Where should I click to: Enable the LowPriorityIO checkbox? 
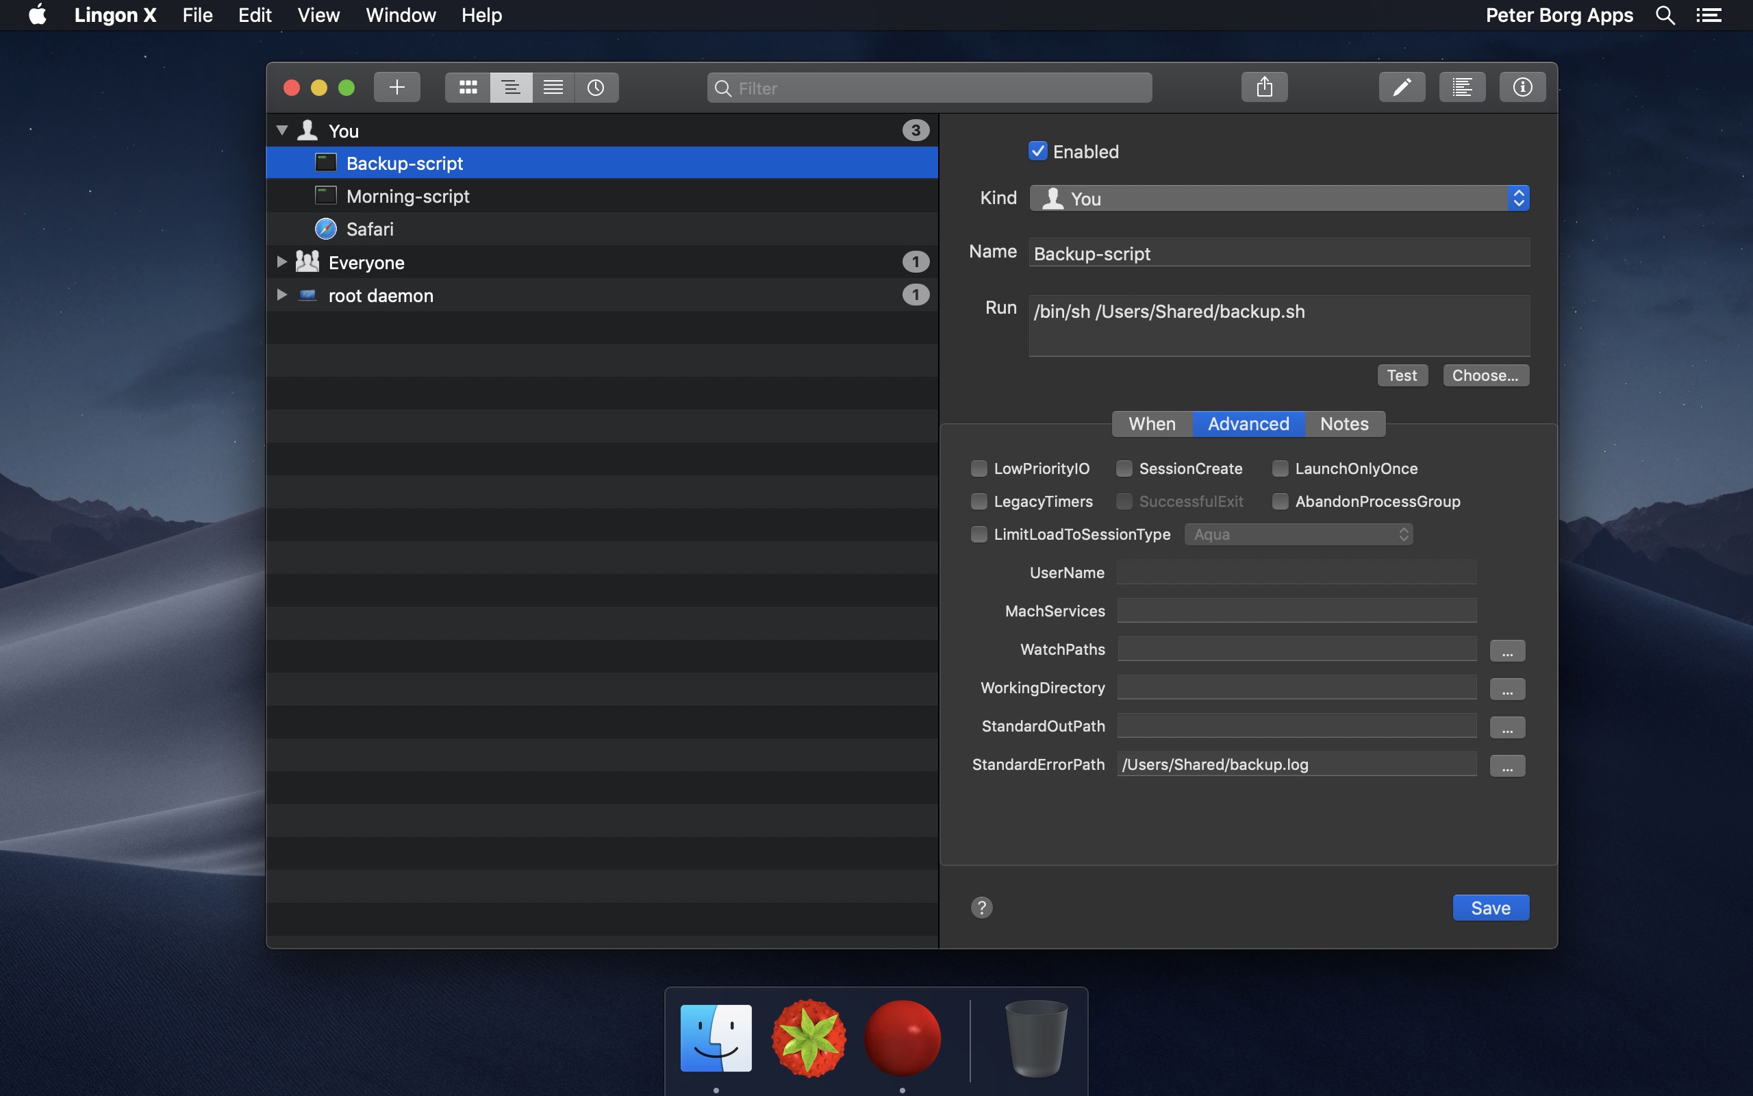[978, 469]
